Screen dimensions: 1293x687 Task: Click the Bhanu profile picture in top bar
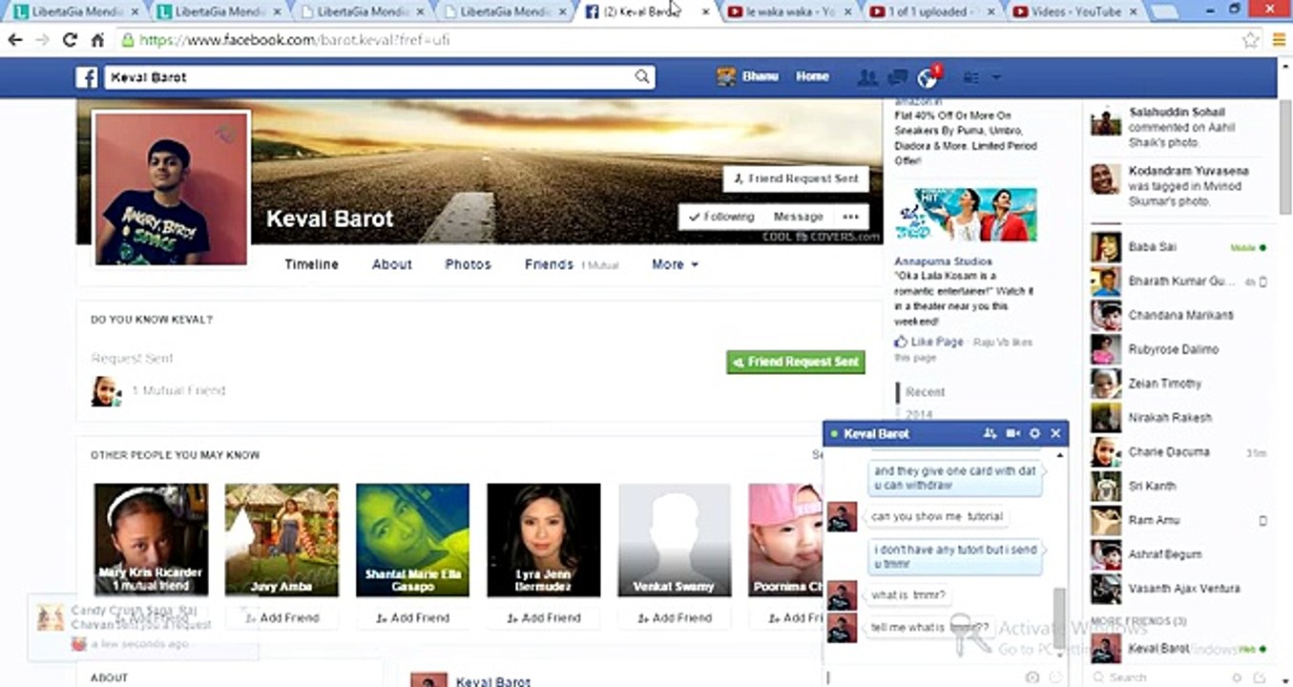click(x=726, y=76)
